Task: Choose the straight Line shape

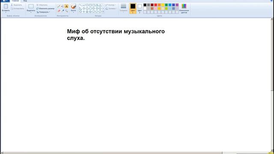Action: point(80,6)
